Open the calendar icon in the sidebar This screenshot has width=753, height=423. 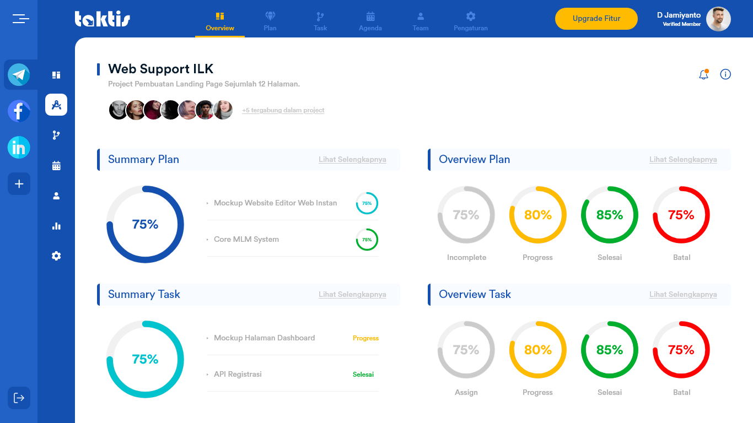56,165
